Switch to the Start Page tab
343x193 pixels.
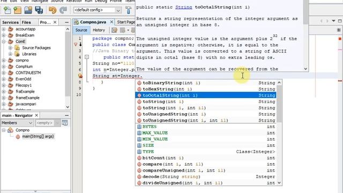pos(126,22)
